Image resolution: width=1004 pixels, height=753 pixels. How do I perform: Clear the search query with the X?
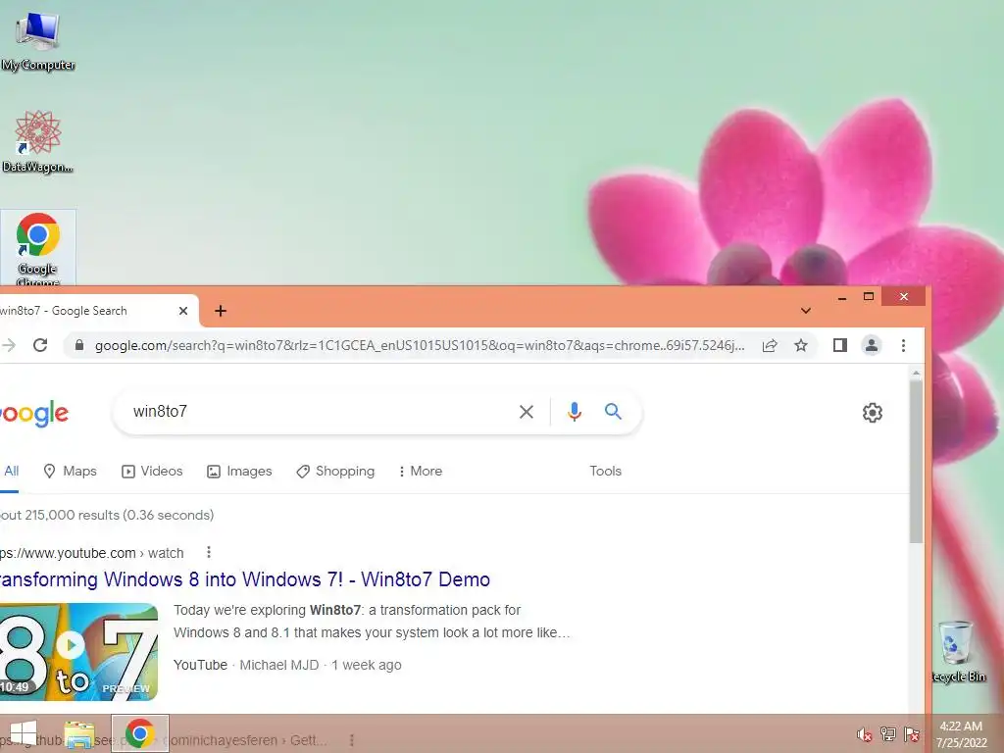(x=527, y=412)
